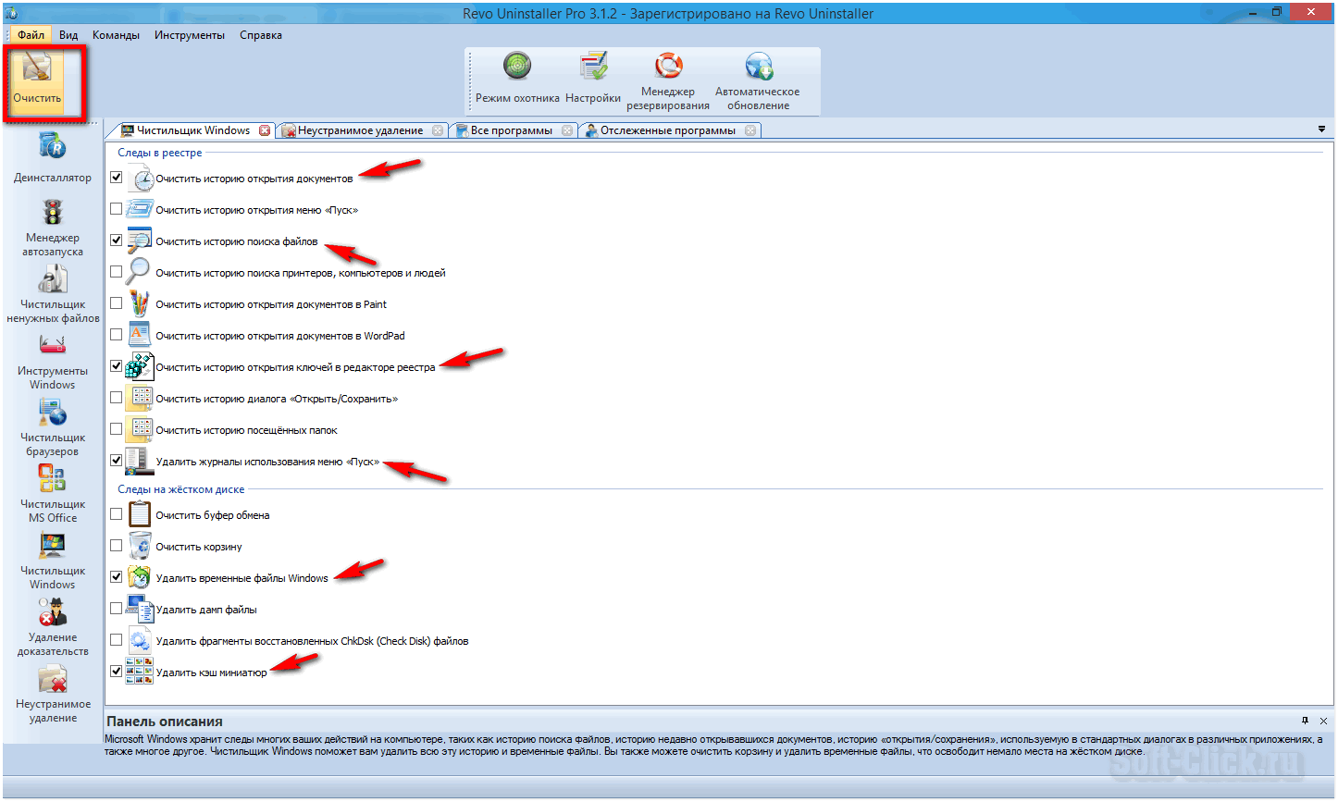
Task: Switch to Чистильщик Windows tab
Action: (x=192, y=130)
